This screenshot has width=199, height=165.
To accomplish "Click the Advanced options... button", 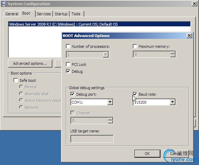I will [x=30, y=63].
